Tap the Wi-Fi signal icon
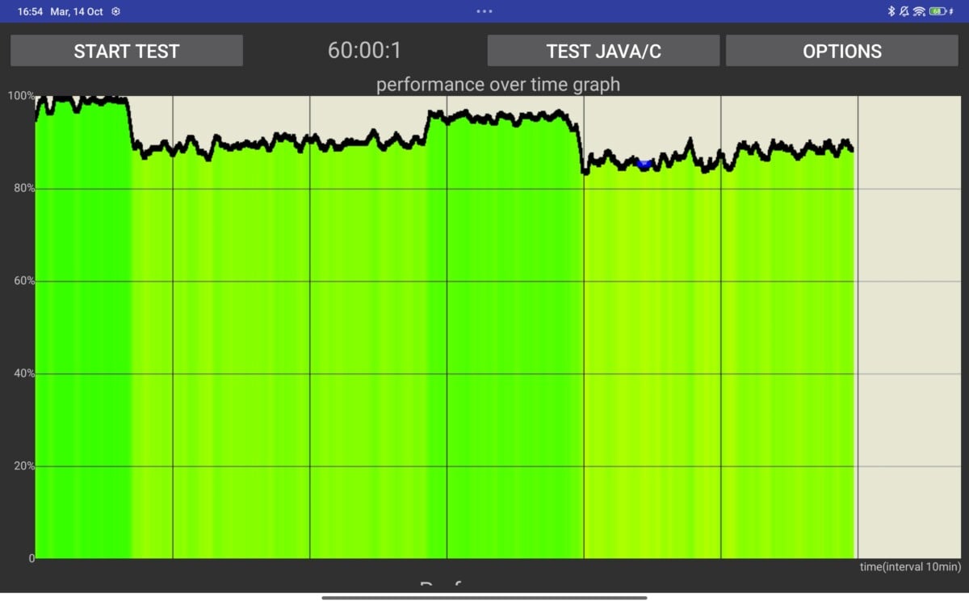This screenshot has width=969, height=605. tap(919, 11)
